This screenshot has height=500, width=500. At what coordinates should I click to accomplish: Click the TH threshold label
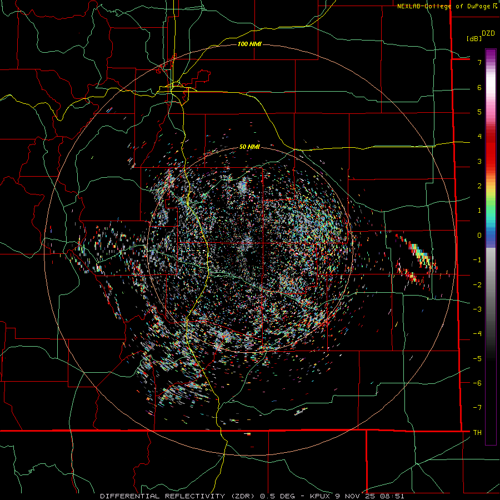pyautogui.click(x=477, y=433)
